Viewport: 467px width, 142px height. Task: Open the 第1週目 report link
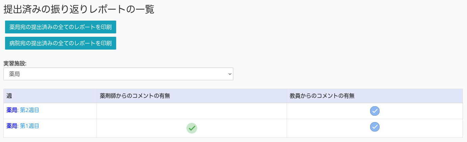tap(30, 126)
